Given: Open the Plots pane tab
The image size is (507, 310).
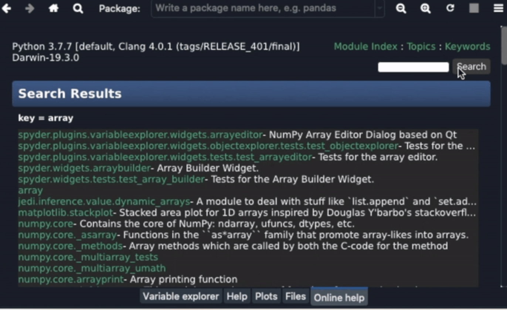Looking at the screenshot, I should 266,296.
